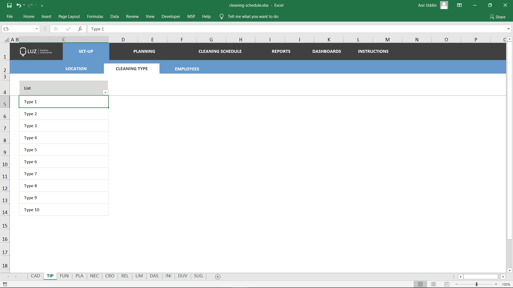Viewport: 513px width, 288px height.
Task: Open Page Break Preview view icon
Action: pyautogui.click(x=447, y=284)
